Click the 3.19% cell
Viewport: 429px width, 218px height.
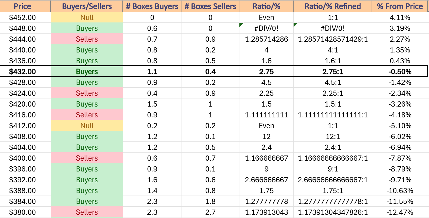click(400, 28)
